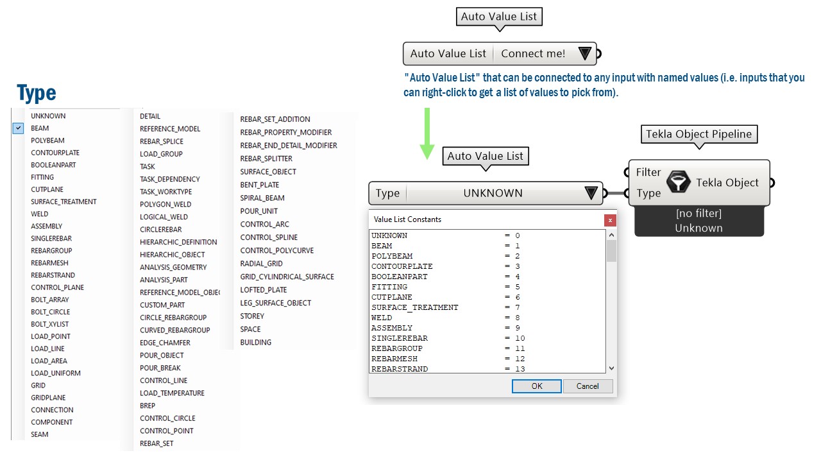Choose COMPONENT from the Type menu

point(51,422)
